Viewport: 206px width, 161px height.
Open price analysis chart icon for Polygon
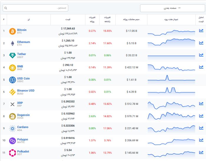[201, 140]
